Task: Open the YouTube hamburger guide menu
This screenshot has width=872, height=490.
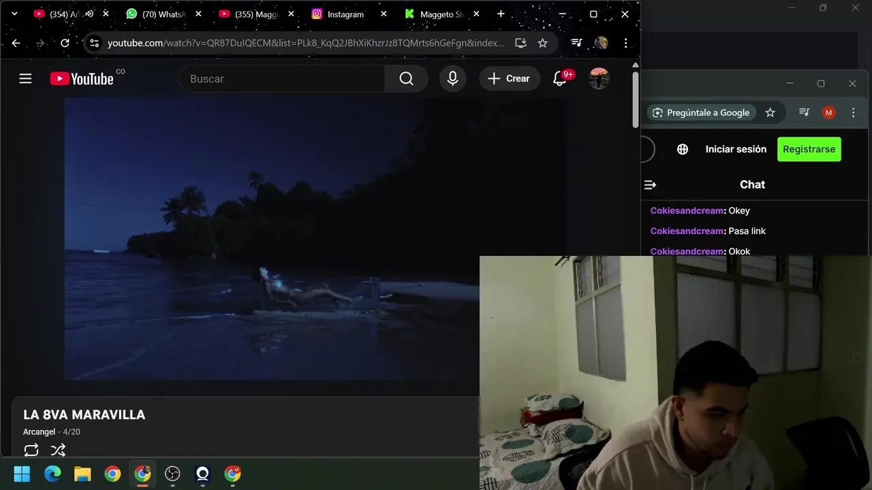Action: [25, 79]
